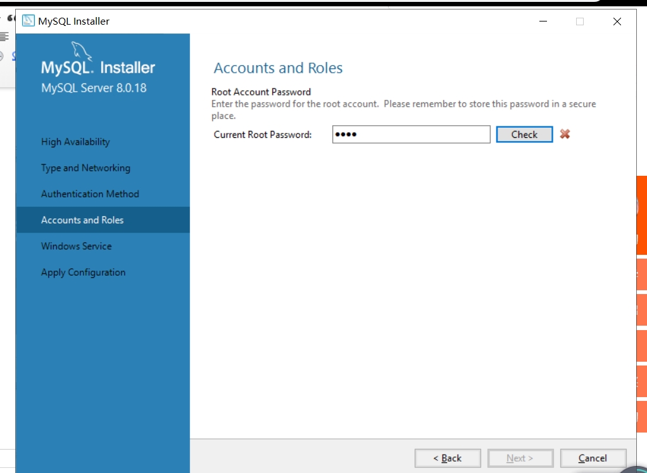Click the Root Account Password label

[x=261, y=92]
